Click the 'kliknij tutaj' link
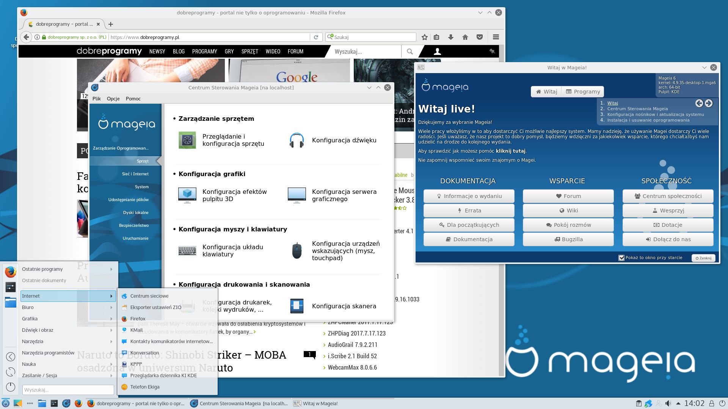The width and height of the screenshot is (728, 409). coord(511,151)
